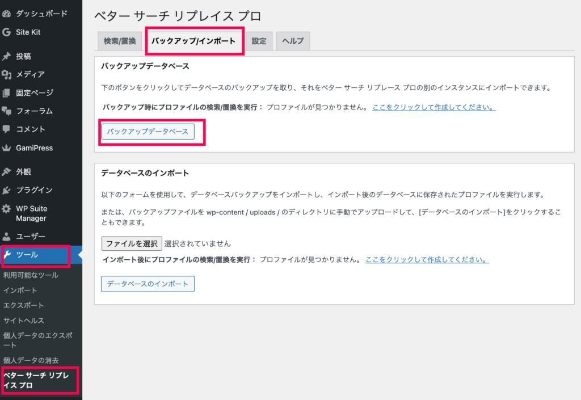Open the フォーラム menu label

[x=34, y=111]
